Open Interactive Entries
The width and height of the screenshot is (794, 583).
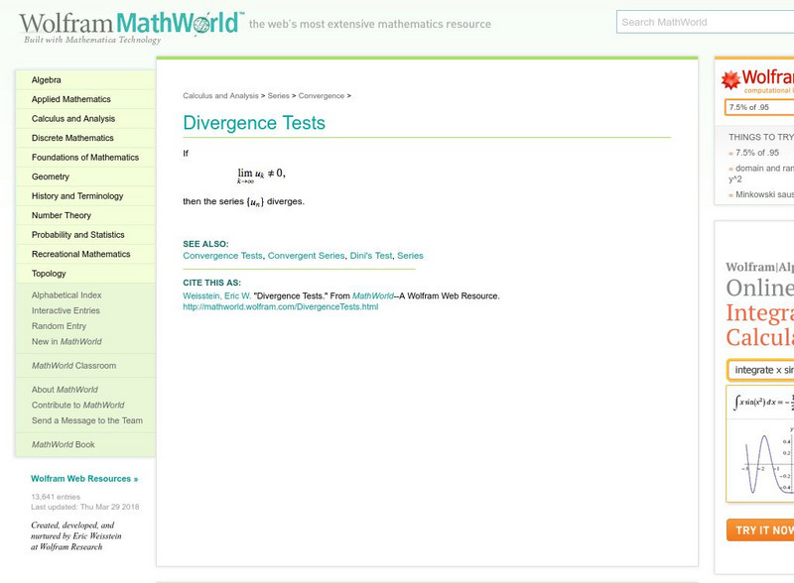(66, 310)
